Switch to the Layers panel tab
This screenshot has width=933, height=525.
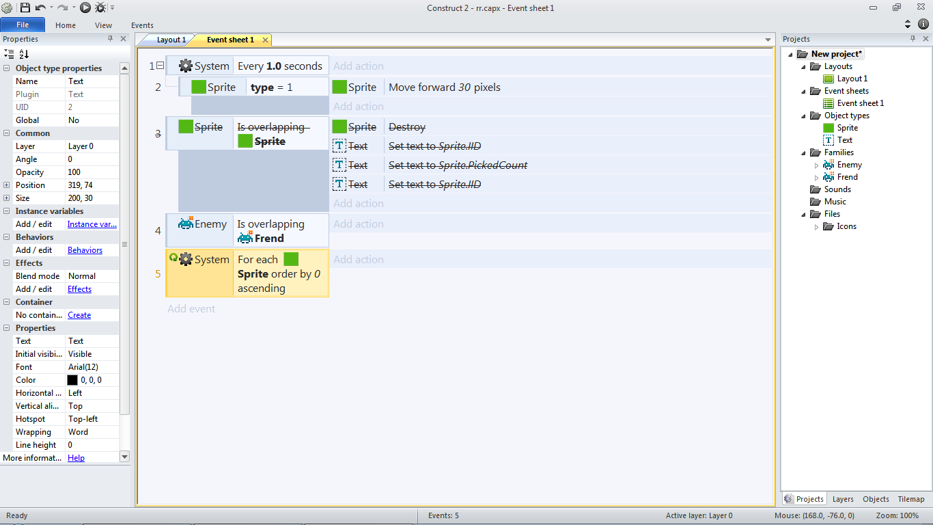[843, 499]
